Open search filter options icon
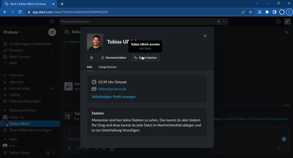Image resolution: width=293 pixels, height=158 pixels. click(219, 21)
